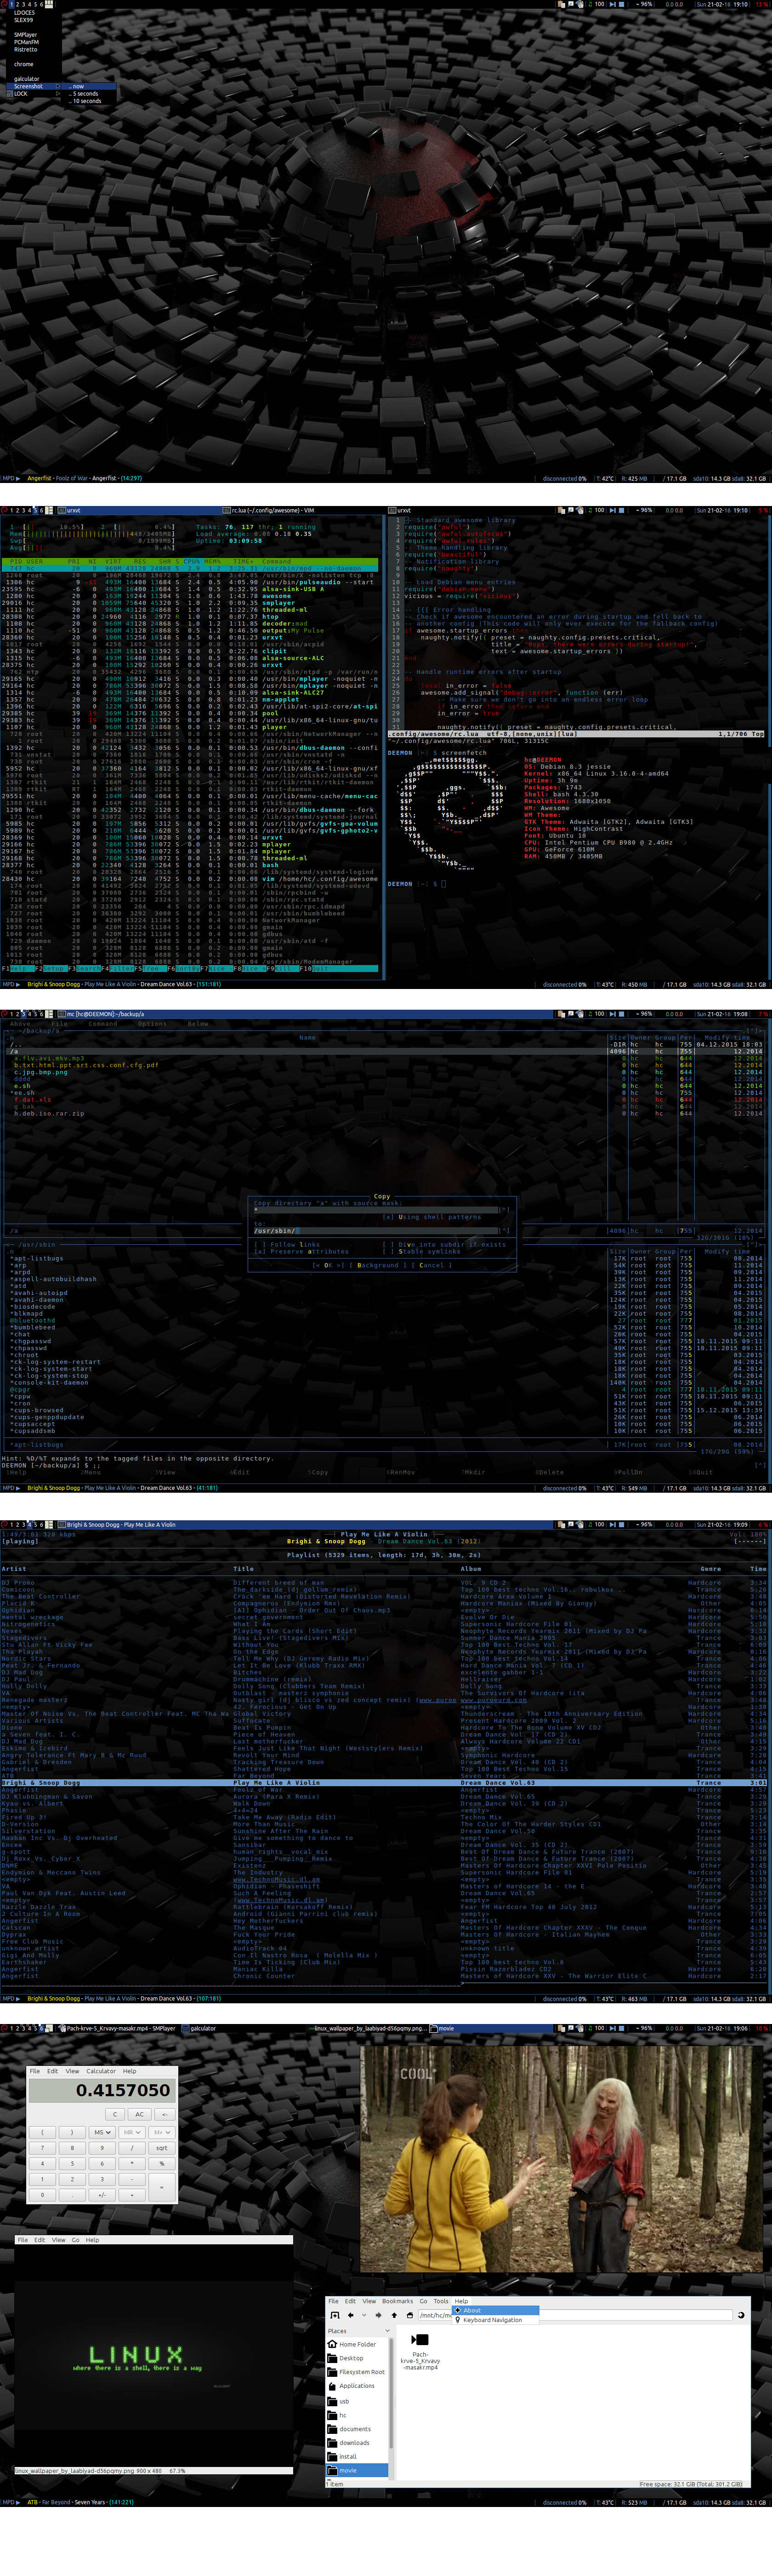The image size is (772, 2576).
Task: Click the 7 digit button in galculator
Action: click(42, 2148)
